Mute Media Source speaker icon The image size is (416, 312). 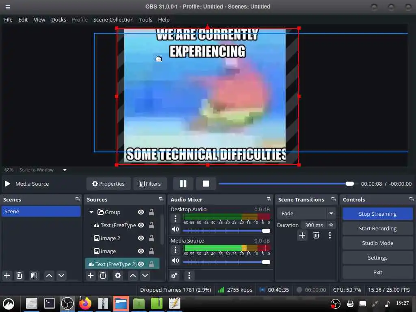[x=175, y=260]
